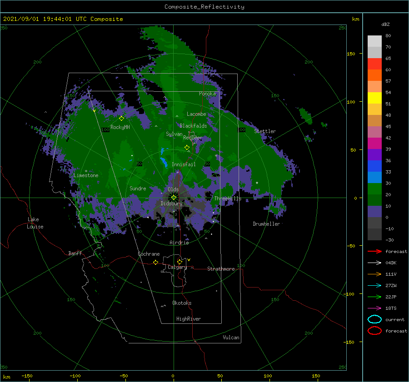Click the yellow radar site marker at center
Image resolution: width=409 pixels, height=382 pixels.
coord(174,198)
